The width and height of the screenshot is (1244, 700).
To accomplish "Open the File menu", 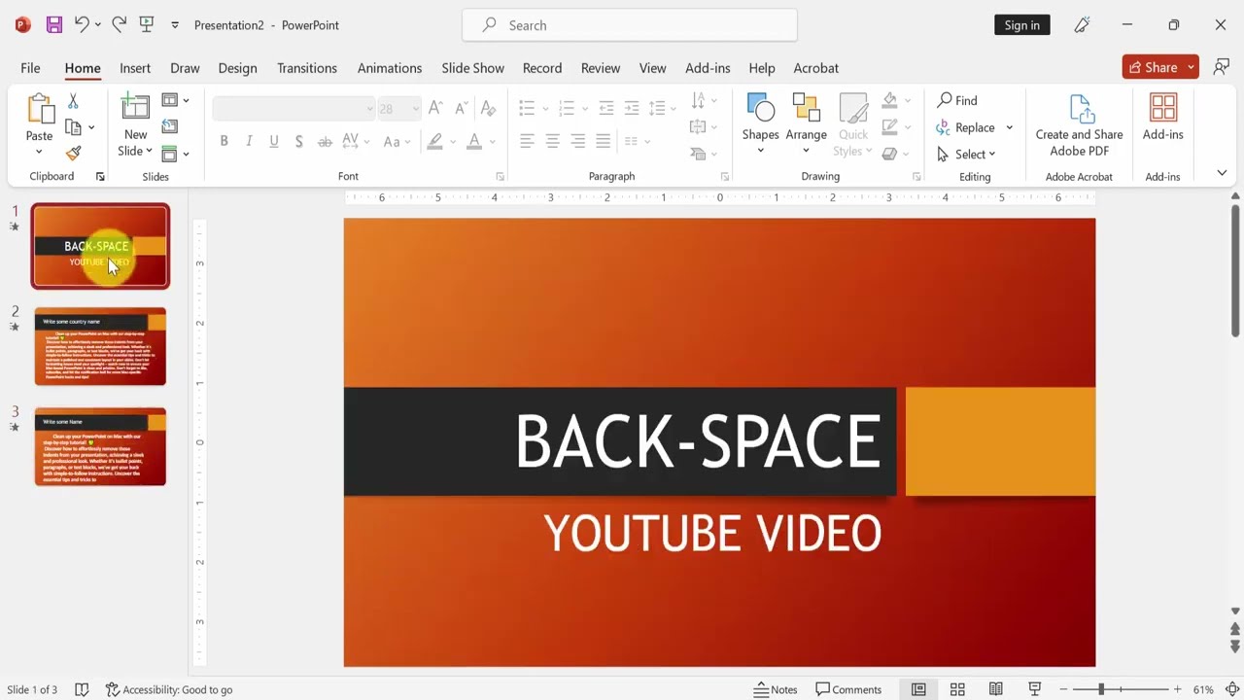I will tap(30, 68).
